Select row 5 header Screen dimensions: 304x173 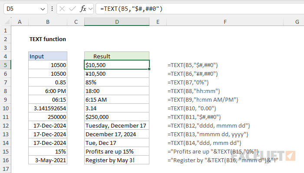pyautogui.click(x=5, y=65)
